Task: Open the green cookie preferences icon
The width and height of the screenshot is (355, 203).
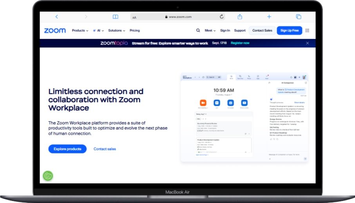Action: pos(48,176)
